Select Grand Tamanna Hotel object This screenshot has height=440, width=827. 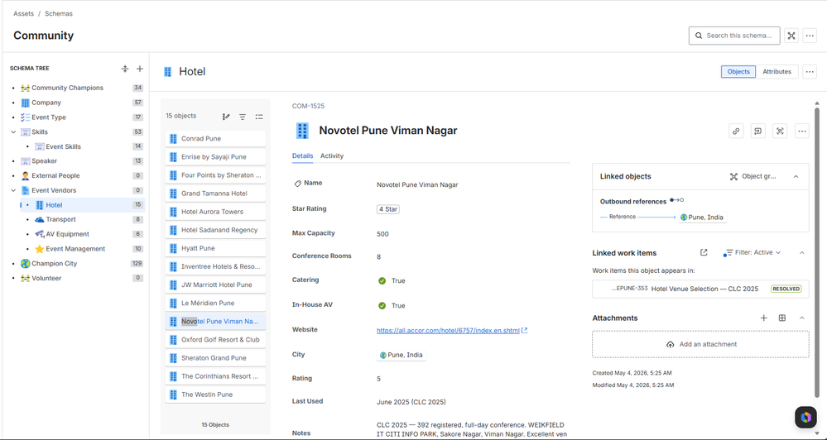215,194
